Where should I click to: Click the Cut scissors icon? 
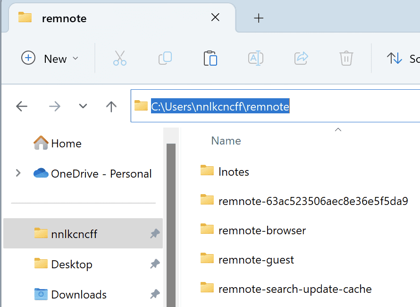pyautogui.click(x=120, y=59)
